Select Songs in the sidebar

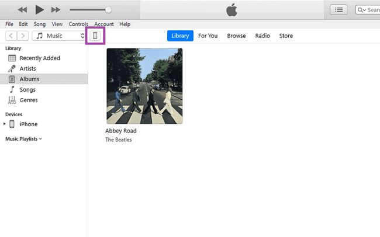coord(44,89)
